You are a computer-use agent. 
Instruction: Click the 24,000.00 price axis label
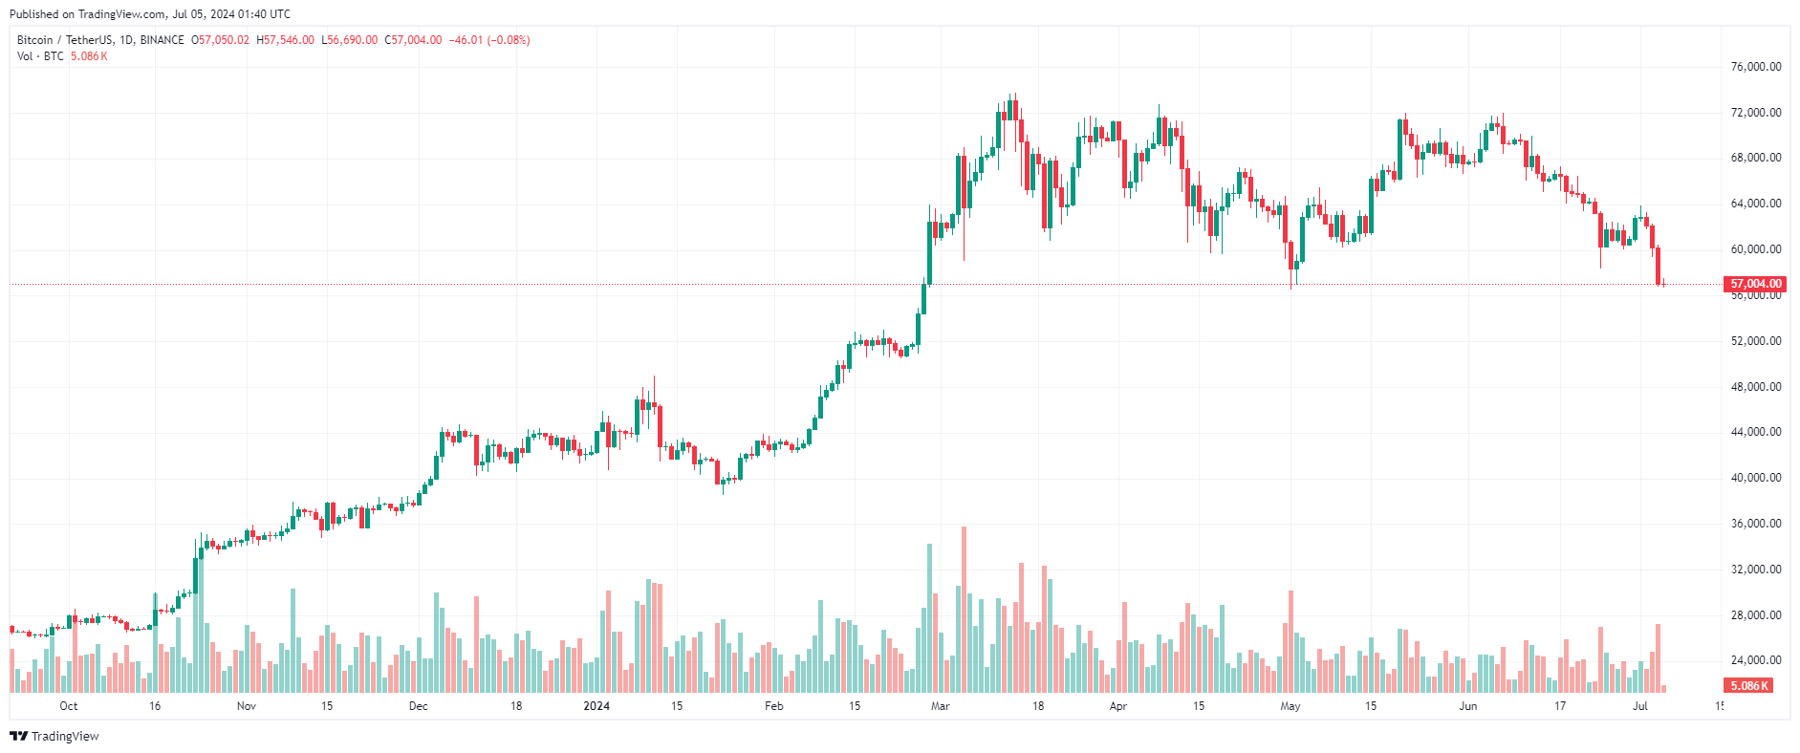coord(1755,660)
